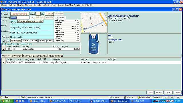The width and height of the screenshot is (183, 103).
Task: Select the row marker of SC goods row
Action: click(3, 49)
